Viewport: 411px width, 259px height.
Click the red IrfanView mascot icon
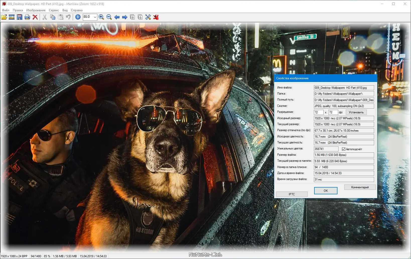[156, 17]
